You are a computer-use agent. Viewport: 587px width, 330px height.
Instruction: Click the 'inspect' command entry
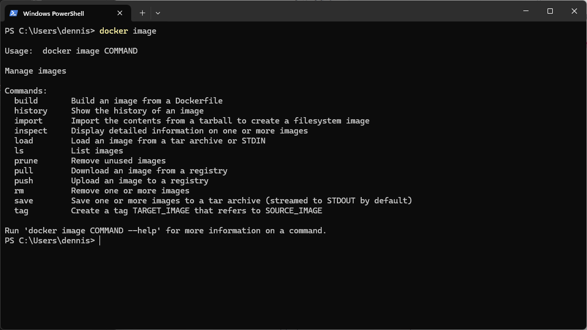tap(31, 130)
